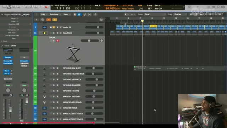Viewport: 227px width, 128px height.
Task: Click the MAIN ACCENT TOMS 2 waveform icon
Action: (44, 119)
